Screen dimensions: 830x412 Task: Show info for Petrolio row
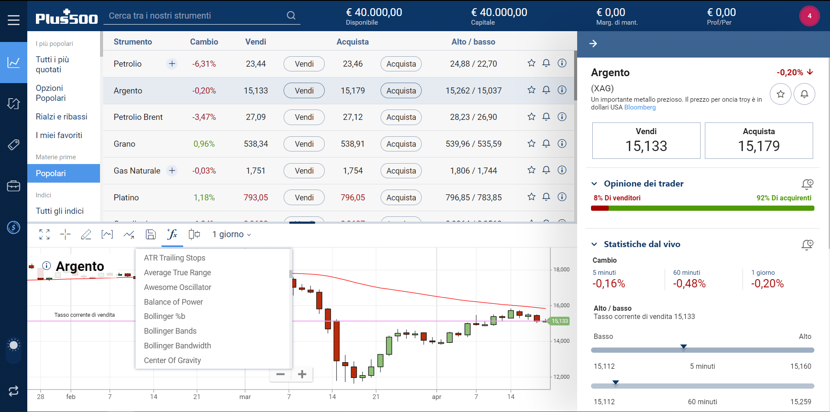pos(562,63)
